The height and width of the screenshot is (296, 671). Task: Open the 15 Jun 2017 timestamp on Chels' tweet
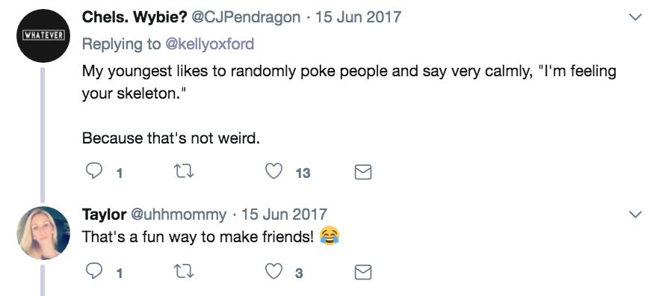[x=358, y=17]
